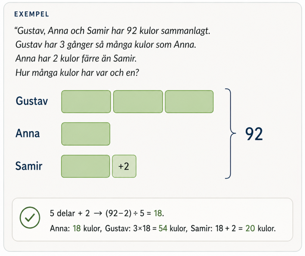The width and height of the screenshot is (305, 256).
Task: Click the large 92 total number
Action: (x=254, y=134)
